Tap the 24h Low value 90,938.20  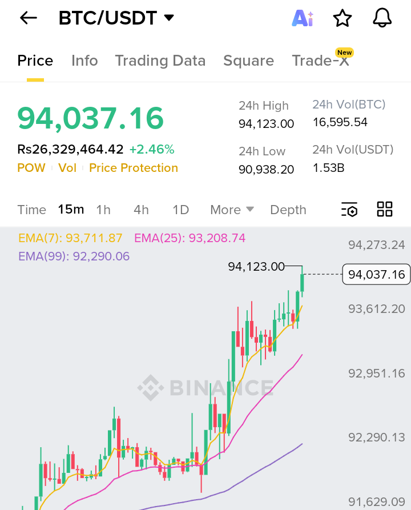[267, 170]
